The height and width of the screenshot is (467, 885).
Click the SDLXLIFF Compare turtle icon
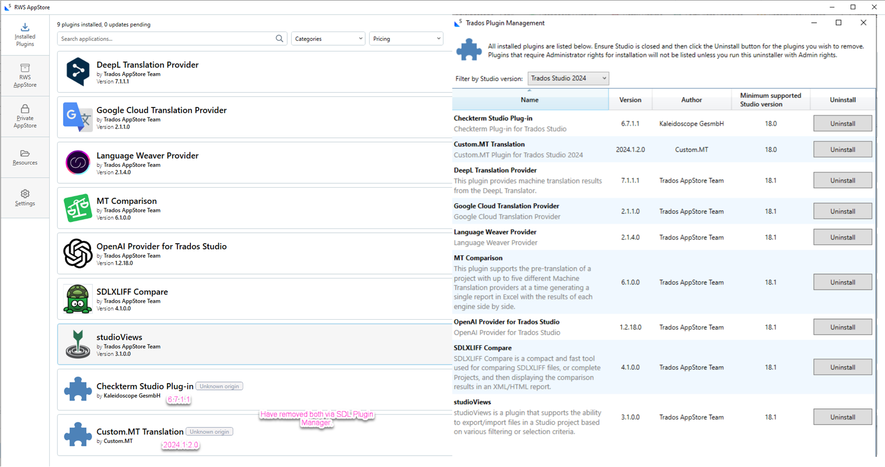[78, 299]
